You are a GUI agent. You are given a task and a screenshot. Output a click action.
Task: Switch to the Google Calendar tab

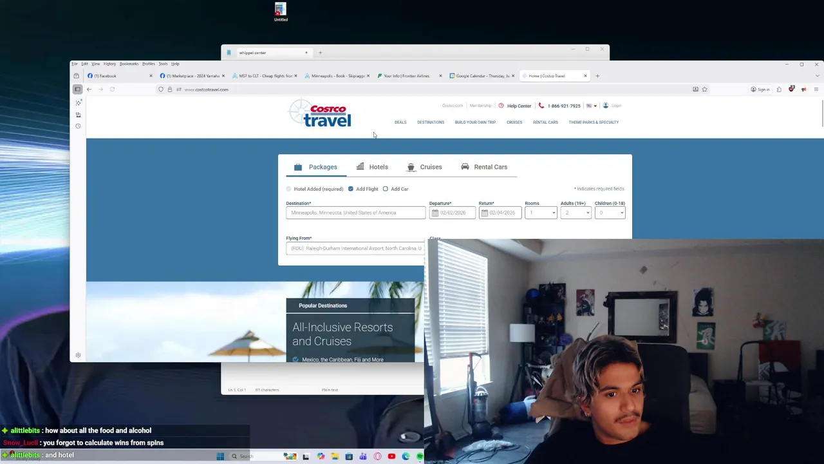pos(483,76)
